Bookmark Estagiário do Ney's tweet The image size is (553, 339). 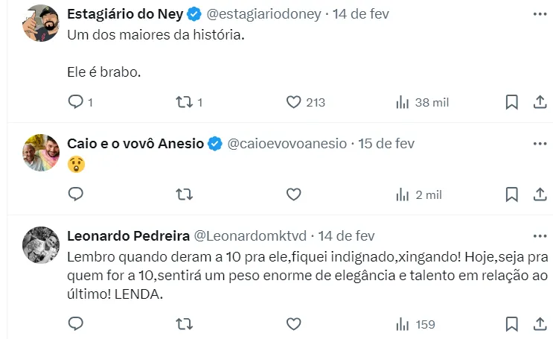pyautogui.click(x=512, y=102)
